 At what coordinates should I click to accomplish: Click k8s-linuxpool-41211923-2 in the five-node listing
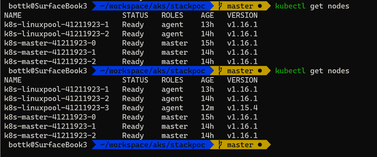click(x=57, y=34)
